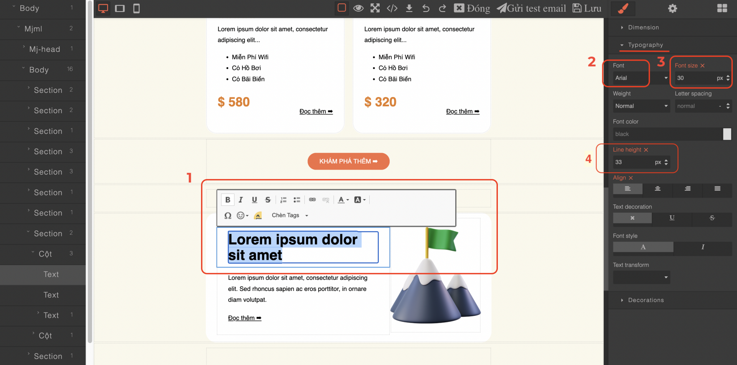Image resolution: width=737 pixels, height=365 pixels.
Task: Select center text alignment
Action: 658,189
